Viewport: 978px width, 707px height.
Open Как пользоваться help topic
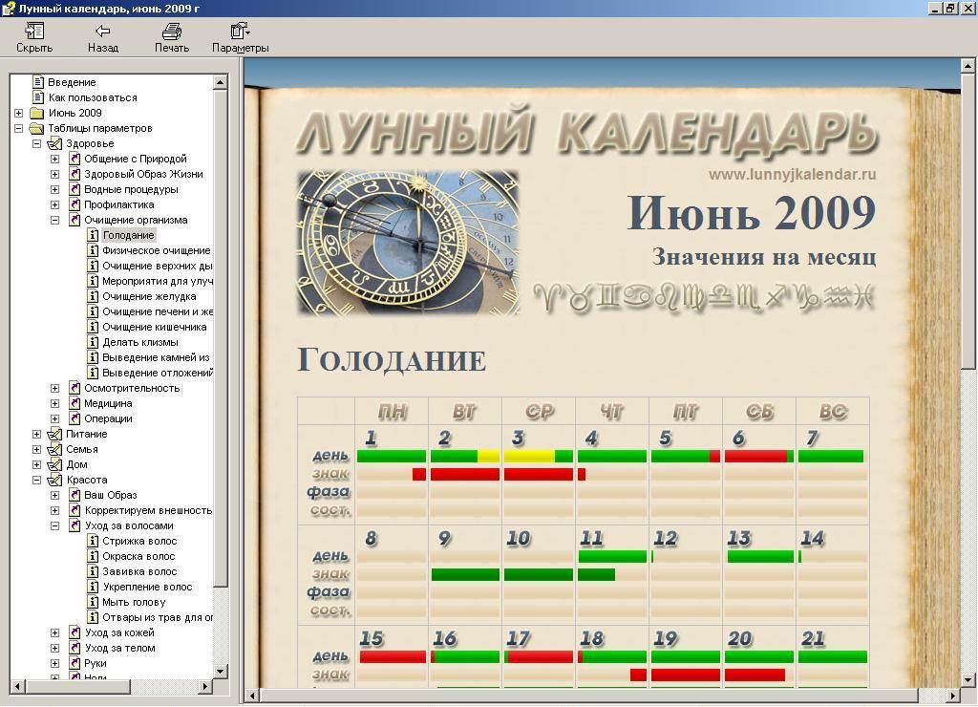[x=93, y=97]
